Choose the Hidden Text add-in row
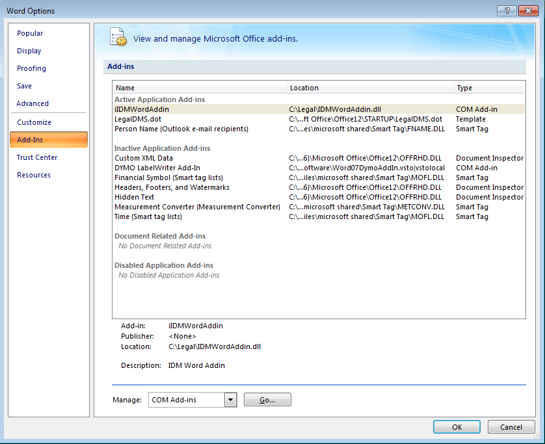 [x=134, y=197]
